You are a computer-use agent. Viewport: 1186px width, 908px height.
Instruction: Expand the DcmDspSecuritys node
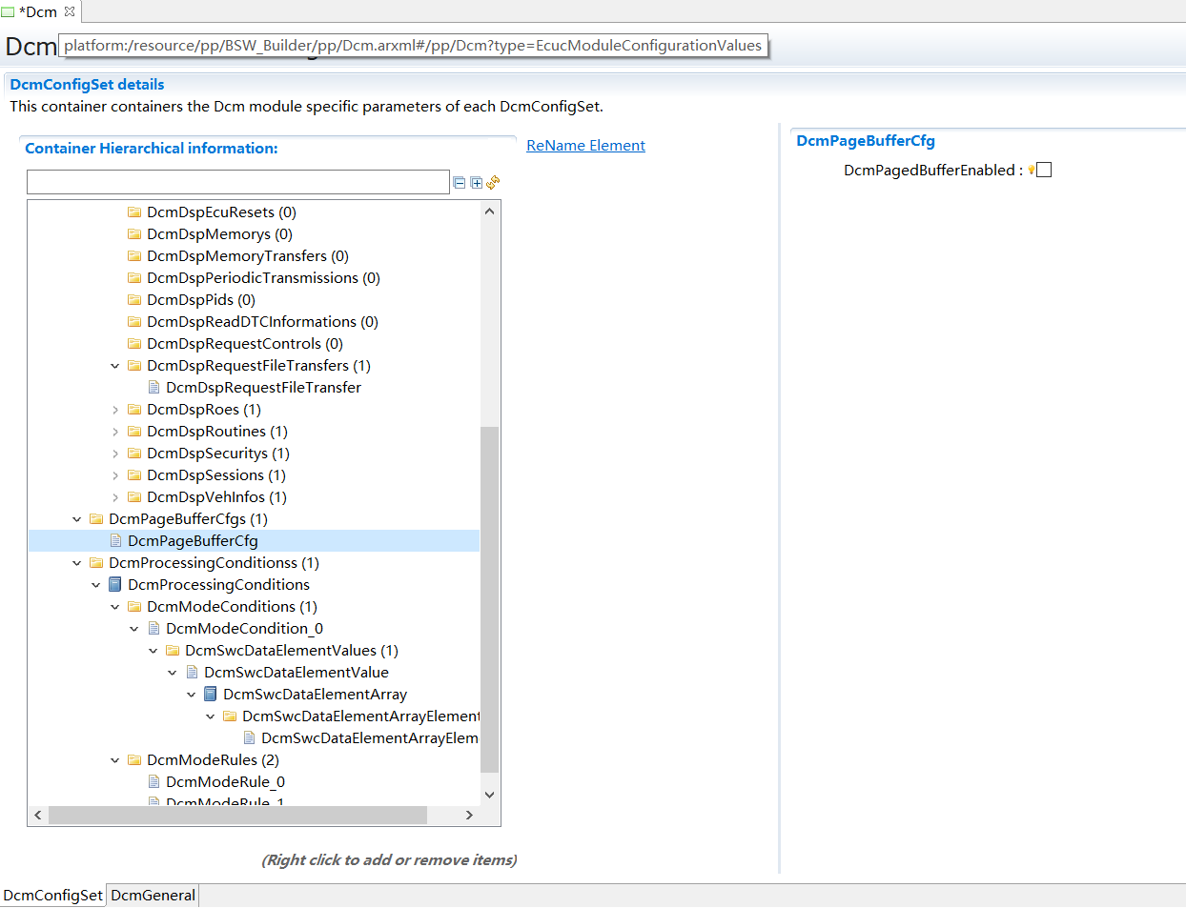(115, 454)
